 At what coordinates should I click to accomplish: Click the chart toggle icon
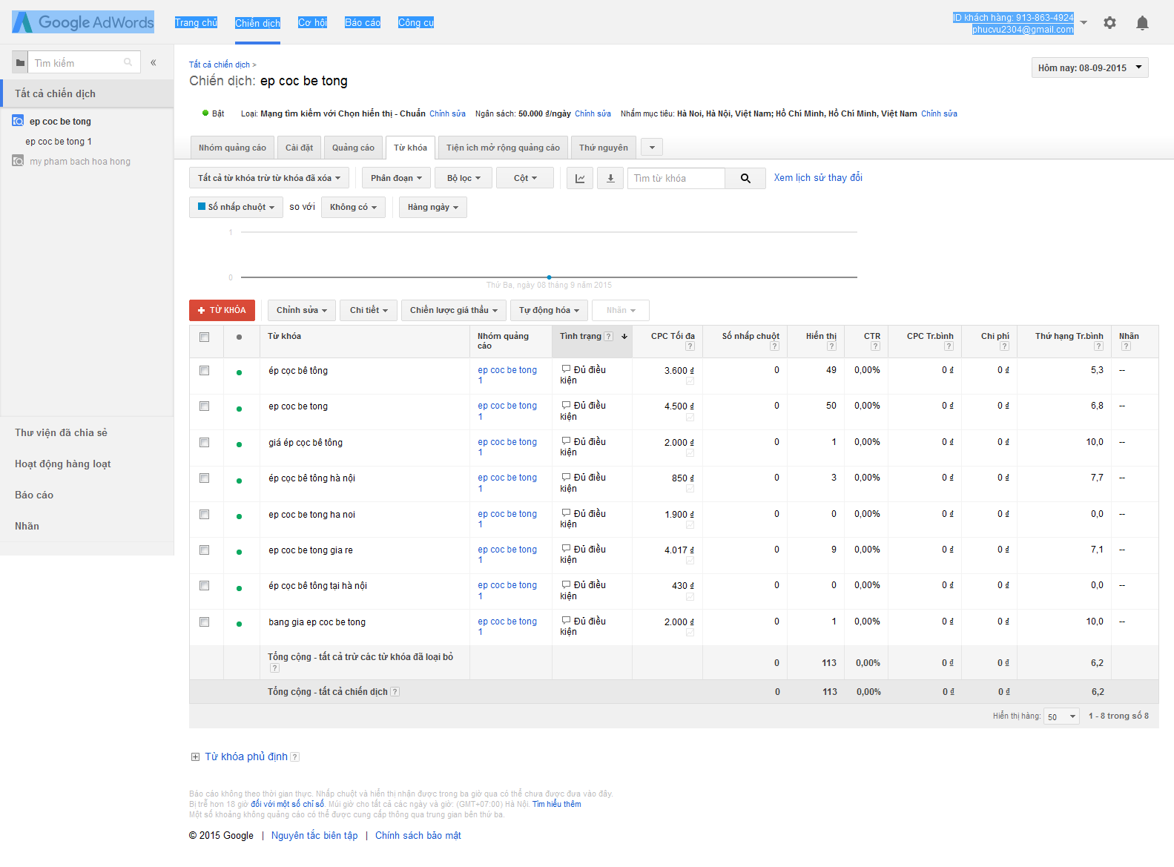[x=580, y=179]
